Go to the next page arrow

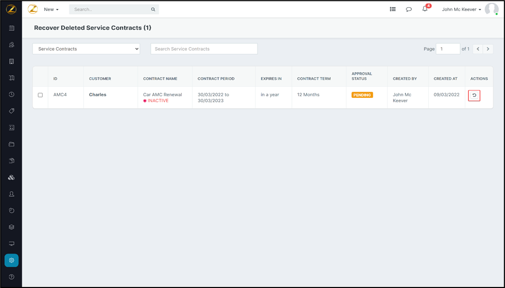[x=488, y=49]
